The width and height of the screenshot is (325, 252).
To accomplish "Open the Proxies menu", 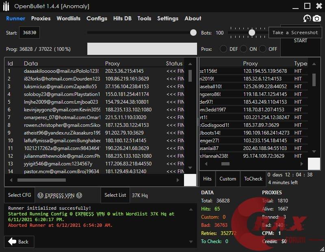I will (x=40, y=18).
